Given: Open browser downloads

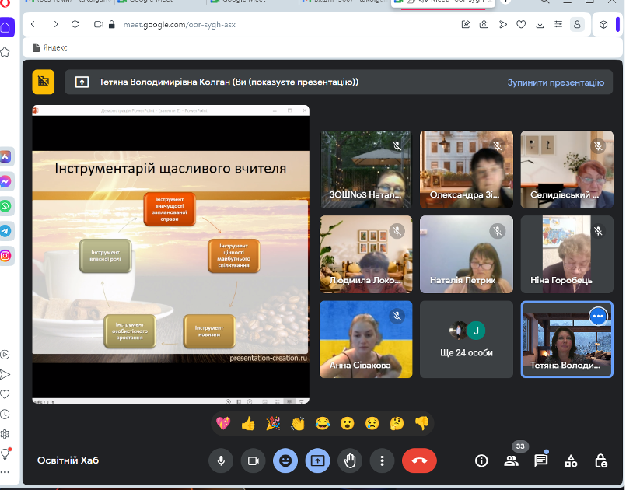Looking at the screenshot, I should (540, 25).
